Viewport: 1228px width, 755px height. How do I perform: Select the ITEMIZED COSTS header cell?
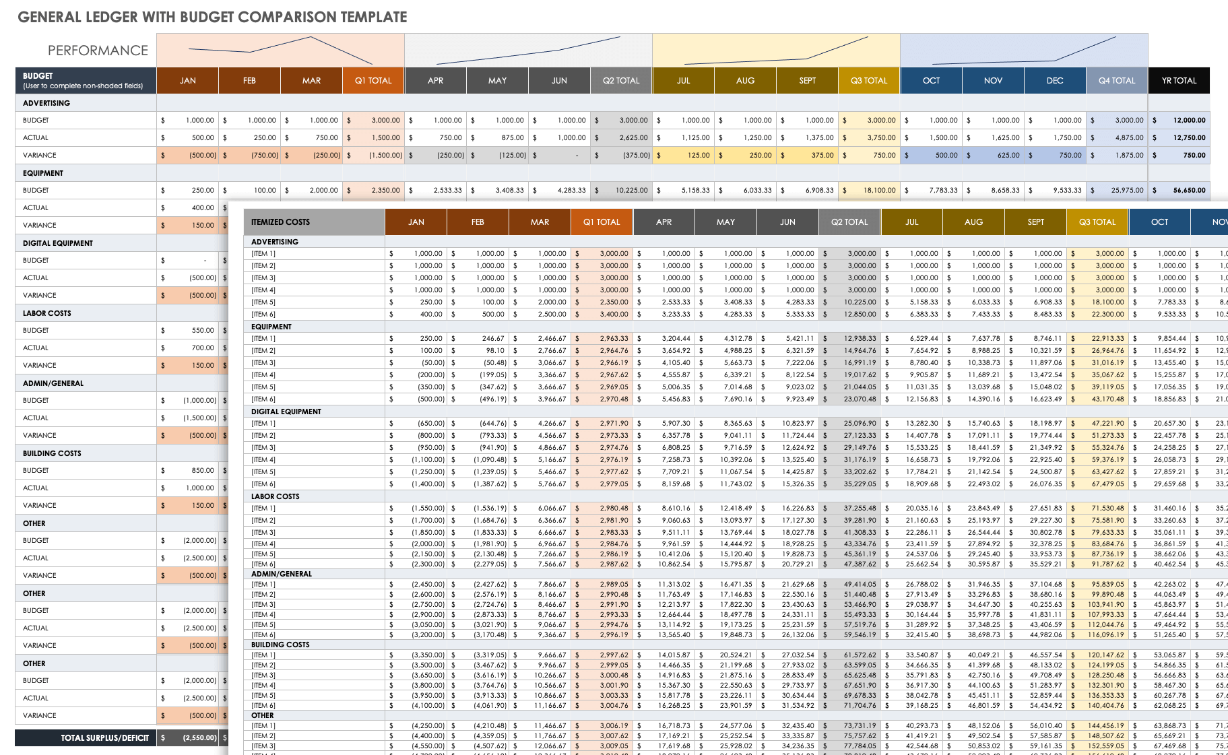click(314, 222)
